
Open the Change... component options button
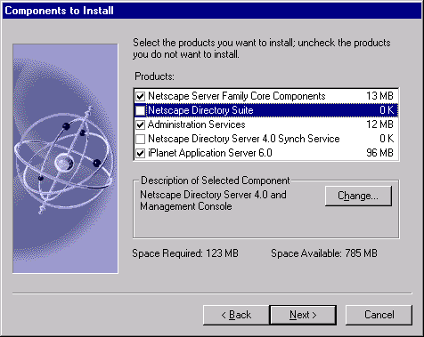tap(358, 196)
